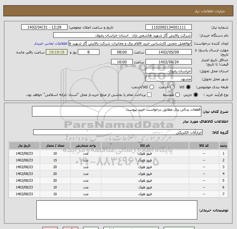Click فیوز هوک in row 4
237x229 pixels.
(x=145, y=174)
